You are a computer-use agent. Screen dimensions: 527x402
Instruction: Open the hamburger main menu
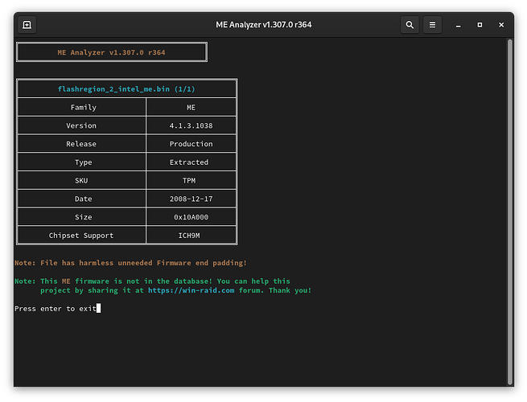click(432, 25)
